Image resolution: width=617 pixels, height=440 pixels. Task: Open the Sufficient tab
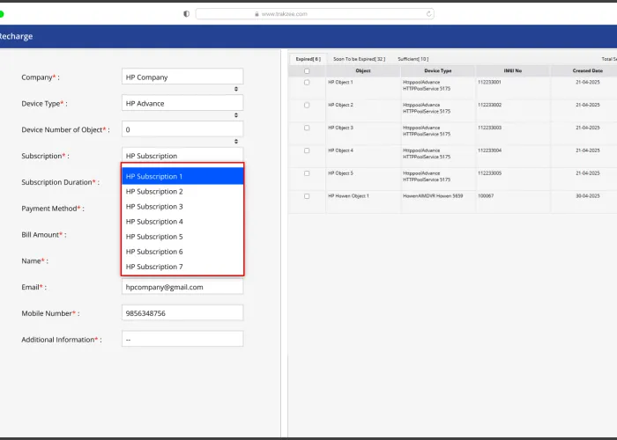413,58
